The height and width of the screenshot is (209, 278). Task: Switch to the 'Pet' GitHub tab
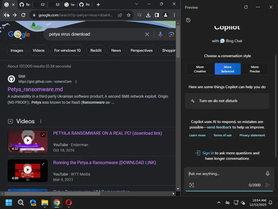pyautogui.click(x=85, y=5)
